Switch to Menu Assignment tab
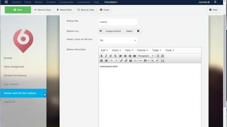This screenshot has width=227, height=127. (23, 67)
